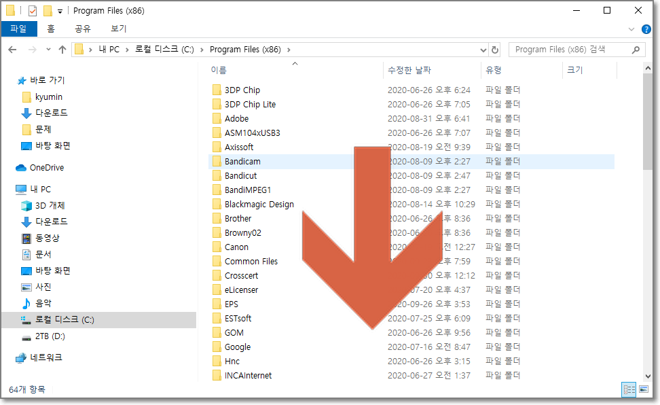Select the Canon folder icon

click(x=217, y=247)
